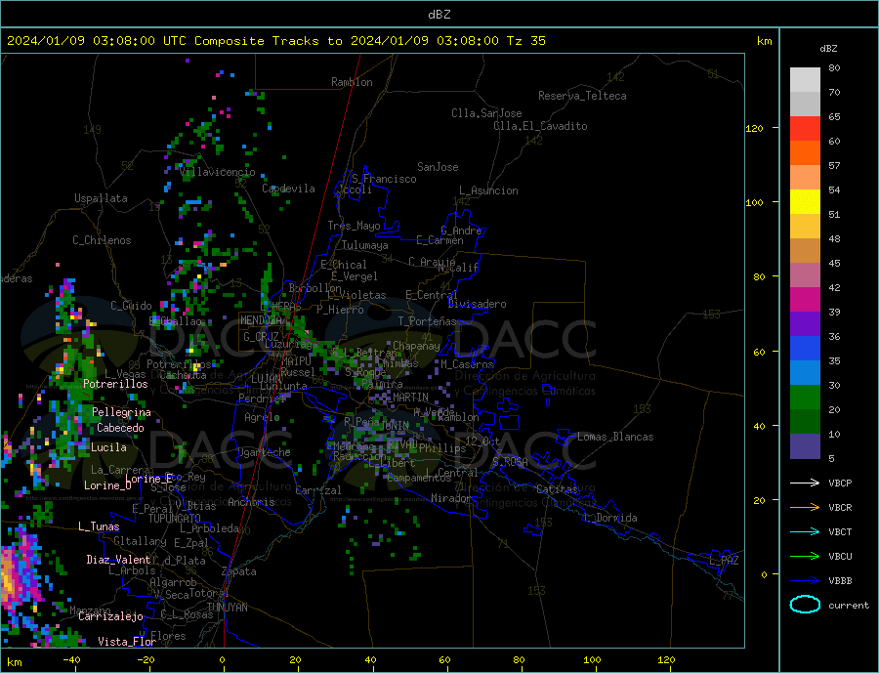Click the 'C_Chilenos' place label
Viewport: 879px width, 673px height.
102,240
